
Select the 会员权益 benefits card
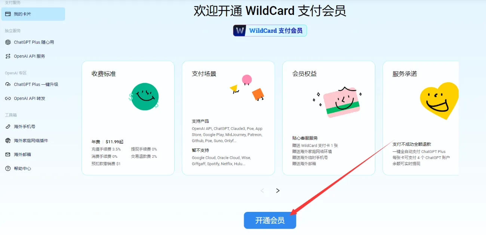point(329,118)
